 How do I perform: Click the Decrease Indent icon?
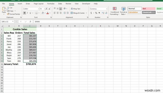(x=65, y=13)
